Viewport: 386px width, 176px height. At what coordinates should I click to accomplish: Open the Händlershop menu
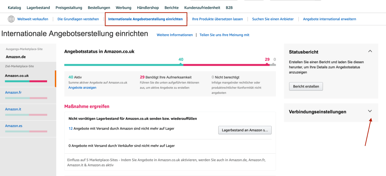click(148, 8)
